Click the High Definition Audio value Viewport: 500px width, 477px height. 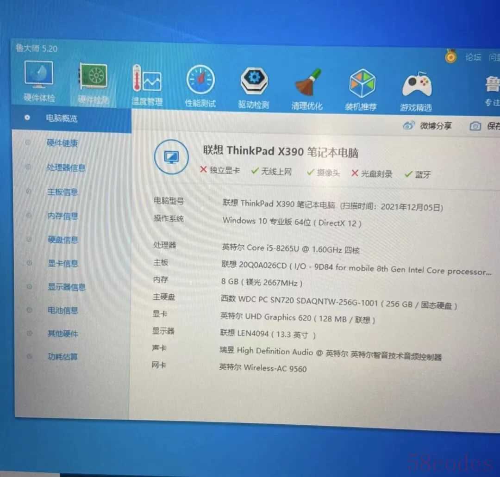[x=331, y=353]
